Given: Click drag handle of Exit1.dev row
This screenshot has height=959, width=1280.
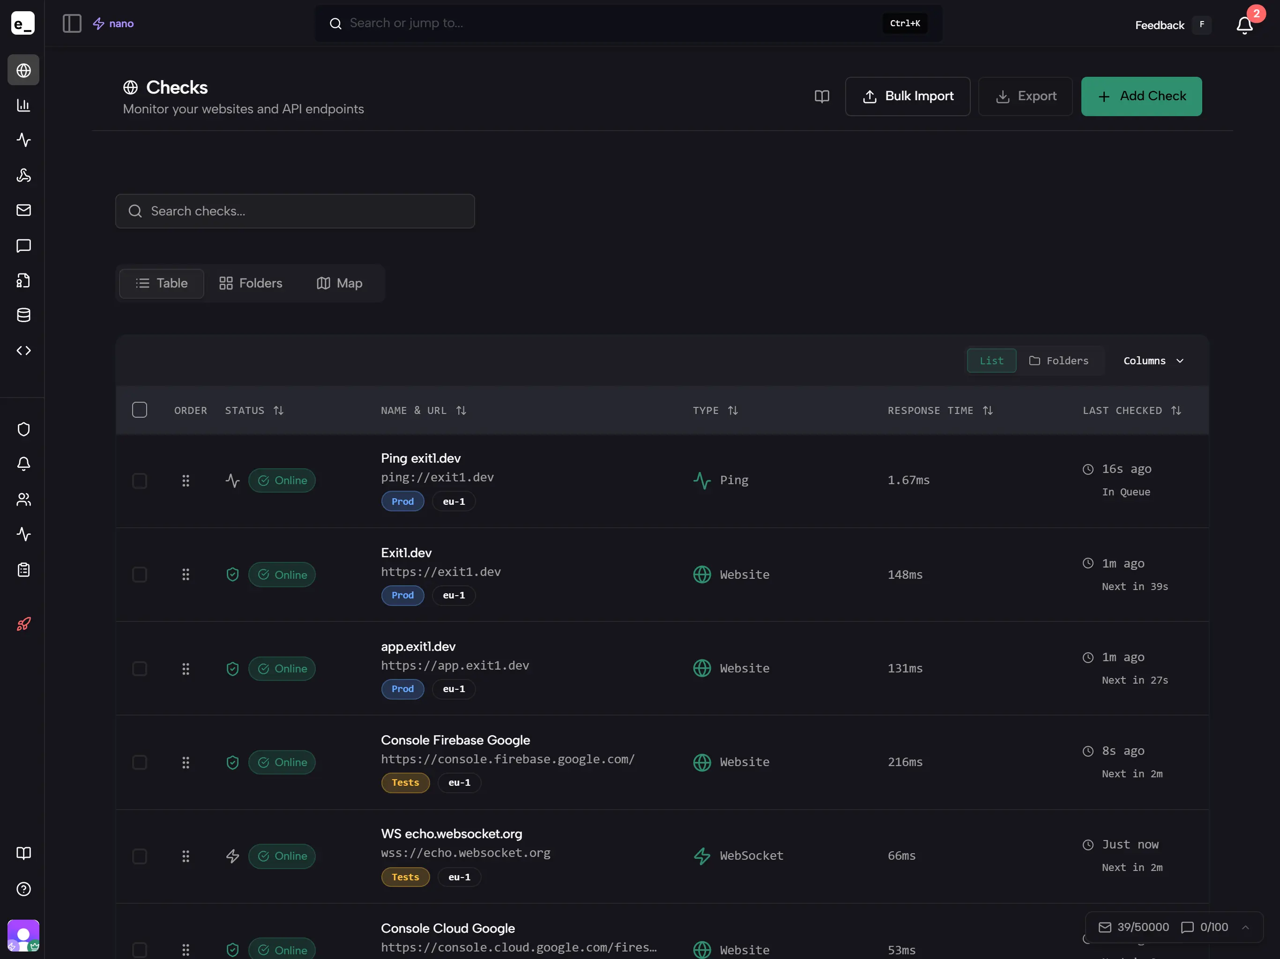Looking at the screenshot, I should point(186,575).
